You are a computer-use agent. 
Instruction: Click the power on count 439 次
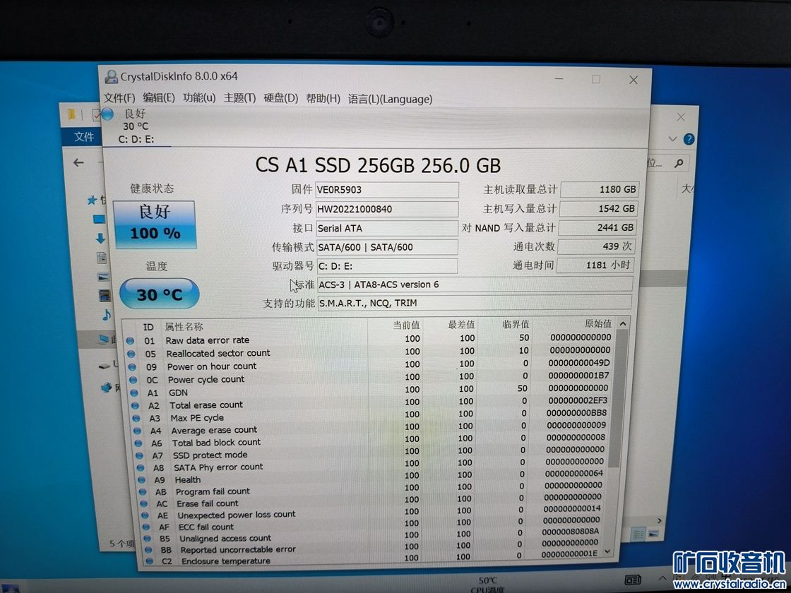596,246
